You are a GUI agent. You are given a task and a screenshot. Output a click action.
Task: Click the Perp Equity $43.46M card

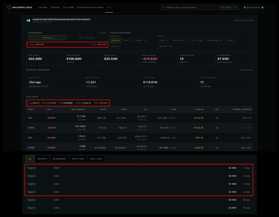point(45,59)
